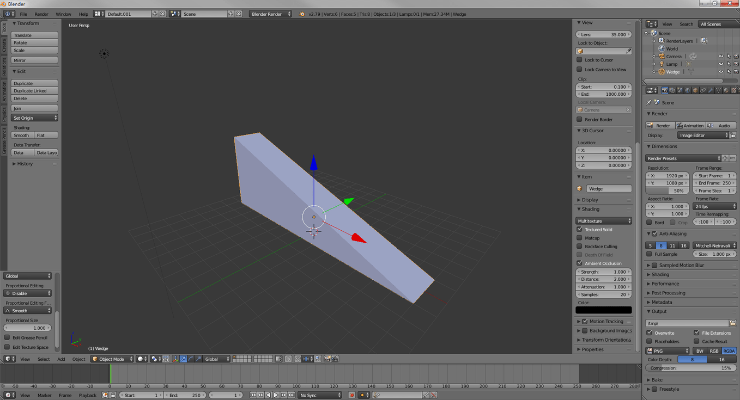Click the Lamp icon in the outliner
This screenshot has height=400, width=740.
pyautogui.click(x=662, y=64)
